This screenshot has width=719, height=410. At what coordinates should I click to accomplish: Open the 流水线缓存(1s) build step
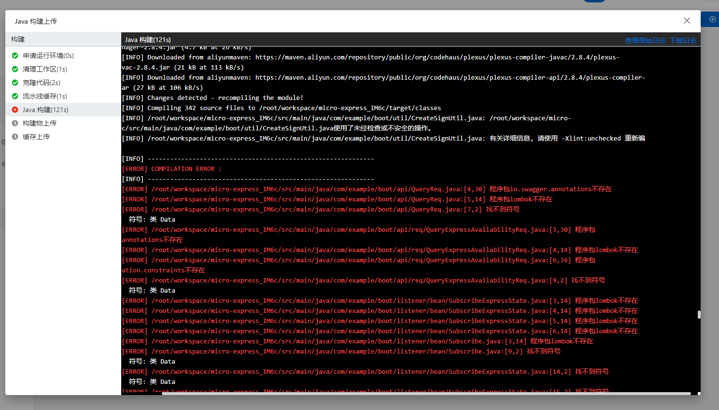tap(63, 96)
